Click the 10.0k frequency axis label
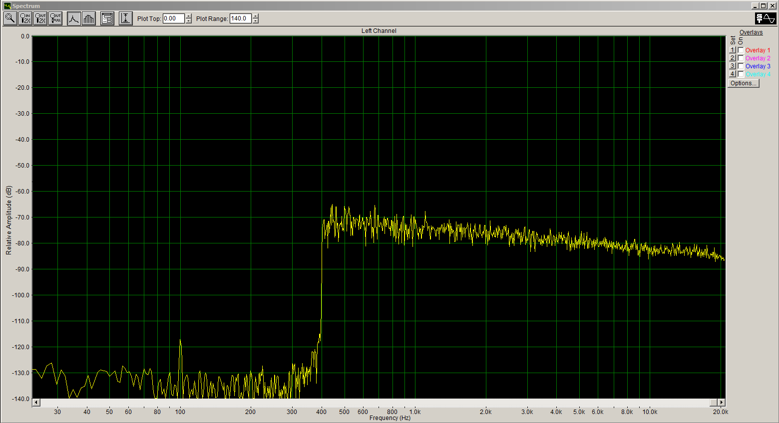The height and width of the screenshot is (423, 779). pyautogui.click(x=650, y=412)
